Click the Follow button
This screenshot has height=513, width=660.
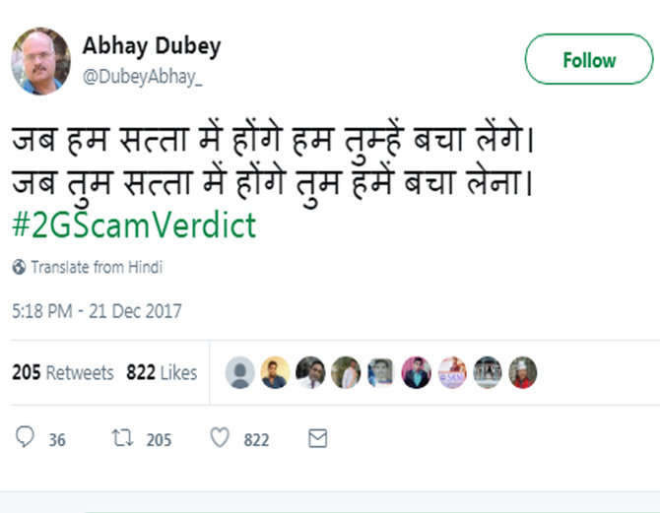(x=588, y=60)
